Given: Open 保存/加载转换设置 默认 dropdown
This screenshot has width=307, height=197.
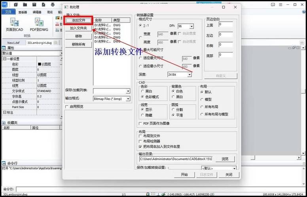Looking at the screenshot, I should pos(234,168).
